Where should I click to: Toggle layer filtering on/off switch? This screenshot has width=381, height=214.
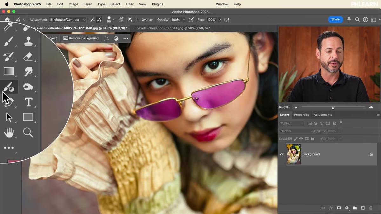pyautogui.click(x=341, y=123)
